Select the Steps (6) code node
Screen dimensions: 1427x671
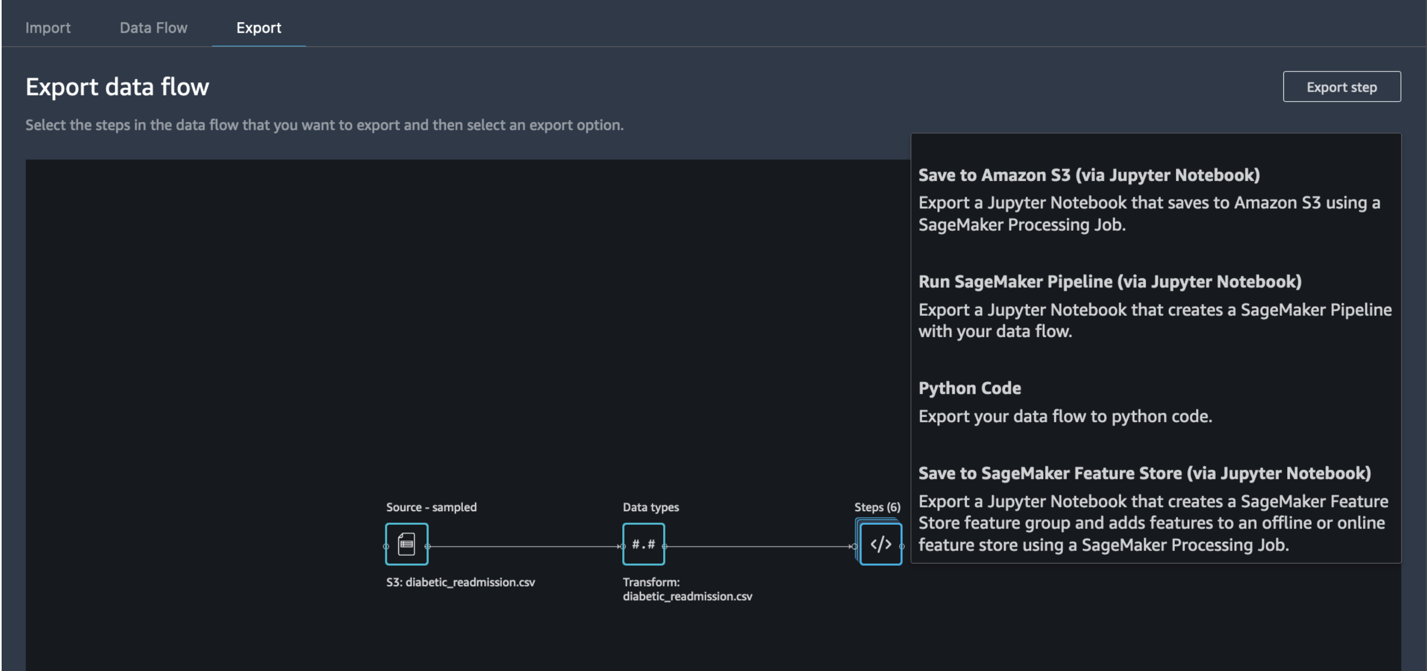(881, 544)
